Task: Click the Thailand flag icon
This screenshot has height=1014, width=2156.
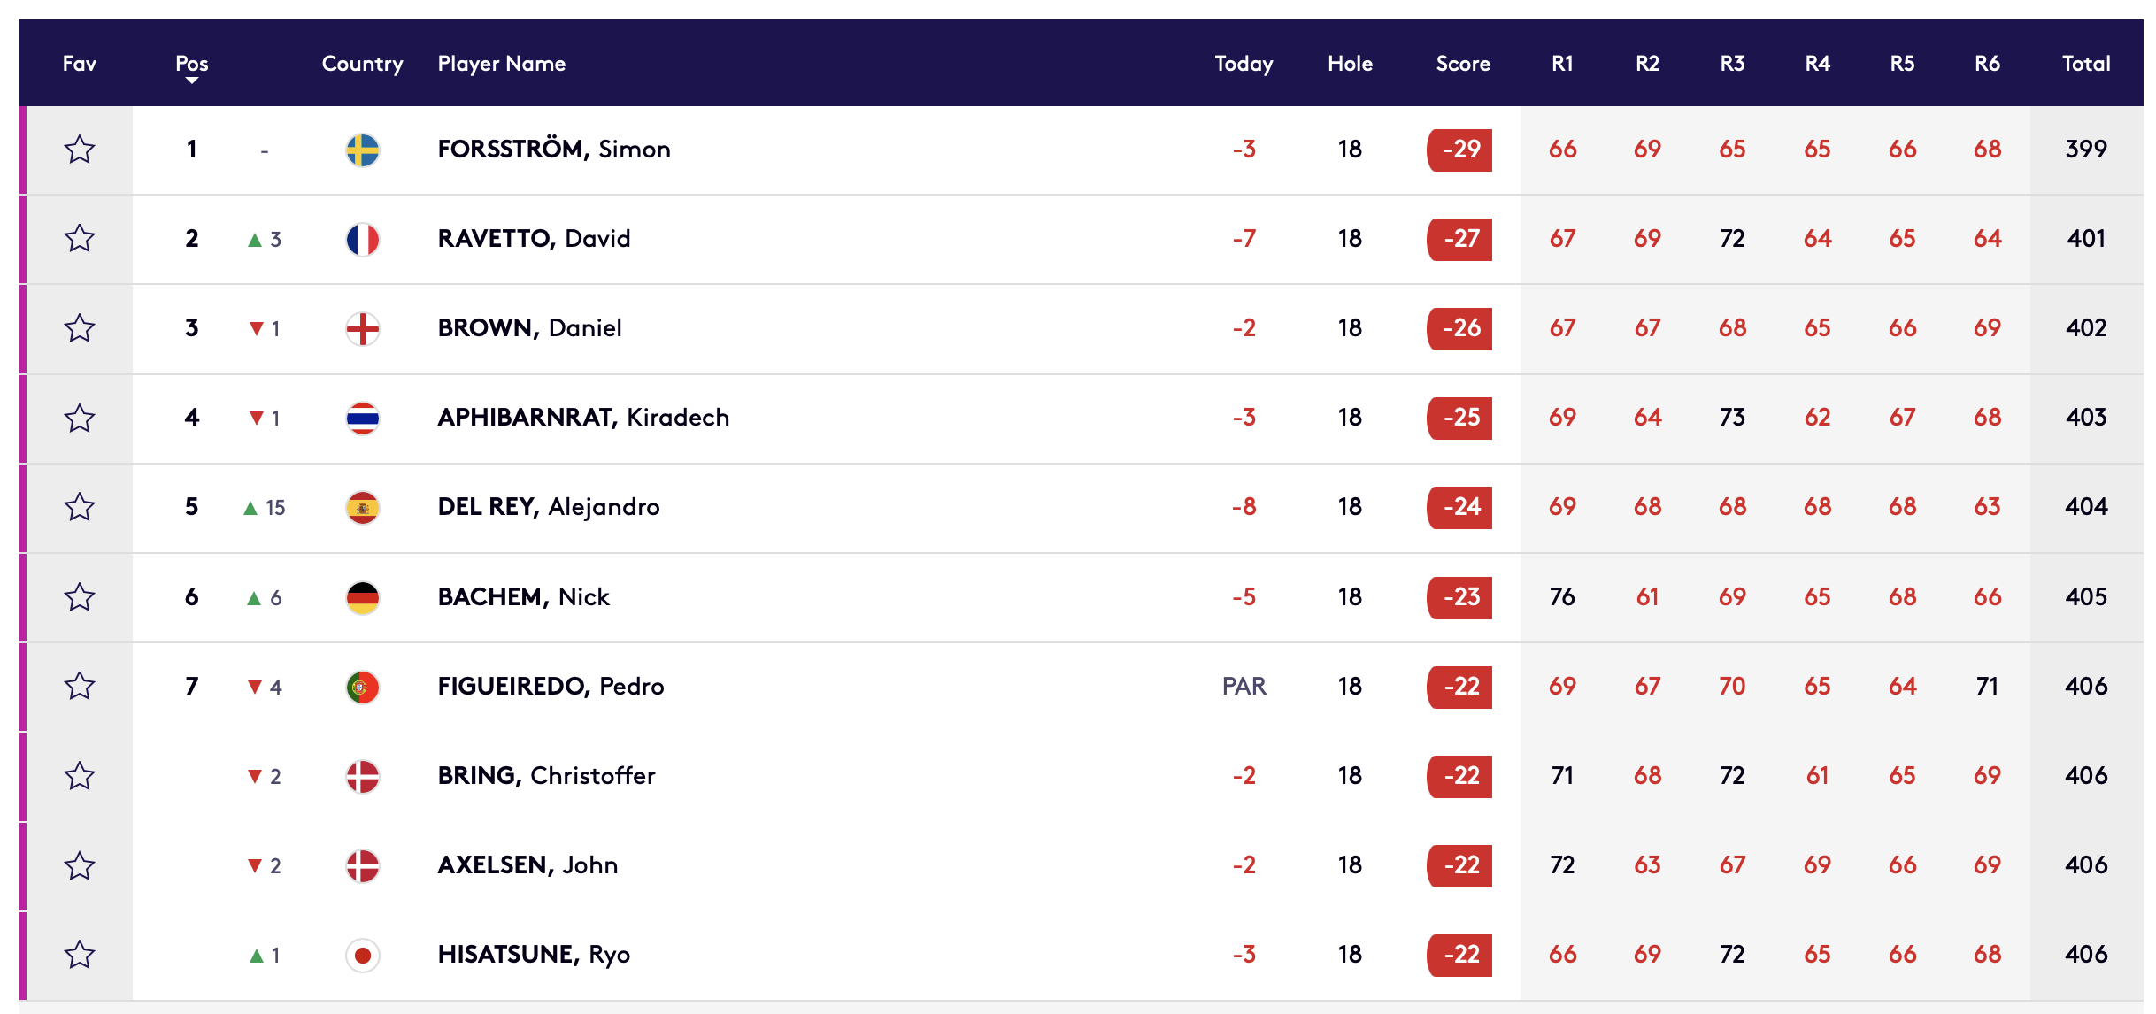Action: 362,418
